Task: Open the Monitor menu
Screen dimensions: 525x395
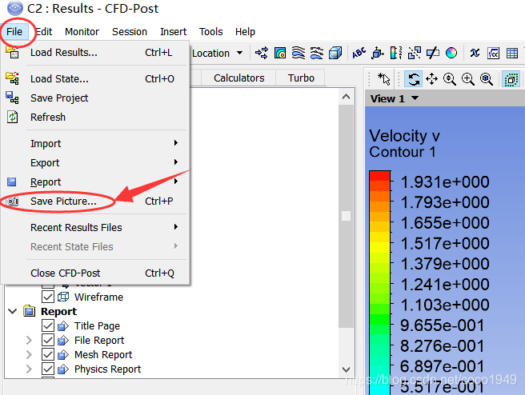Action: point(82,31)
